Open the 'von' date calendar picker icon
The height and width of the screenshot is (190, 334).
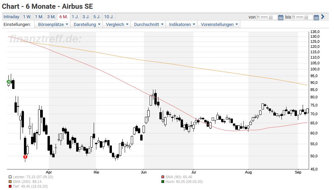point(281,17)
